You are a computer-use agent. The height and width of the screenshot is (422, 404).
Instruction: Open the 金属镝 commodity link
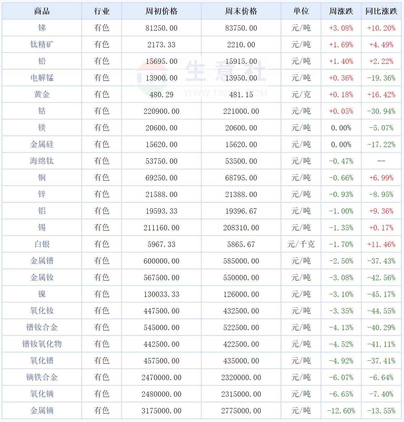[42, 411]
